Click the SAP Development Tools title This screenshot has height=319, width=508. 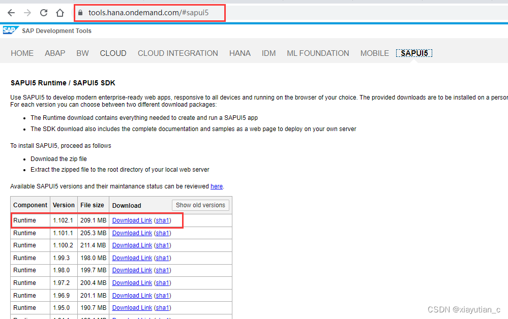point(56,31)
